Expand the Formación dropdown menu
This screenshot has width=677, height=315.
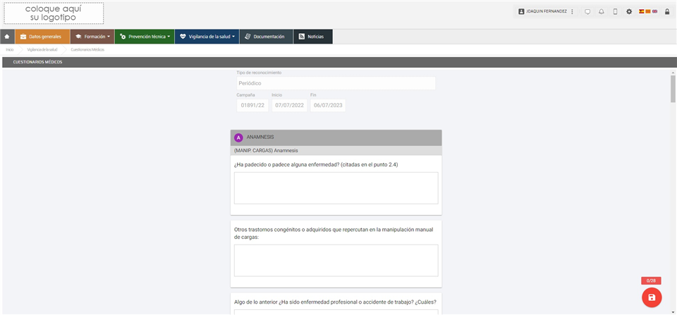pos(92,37)
